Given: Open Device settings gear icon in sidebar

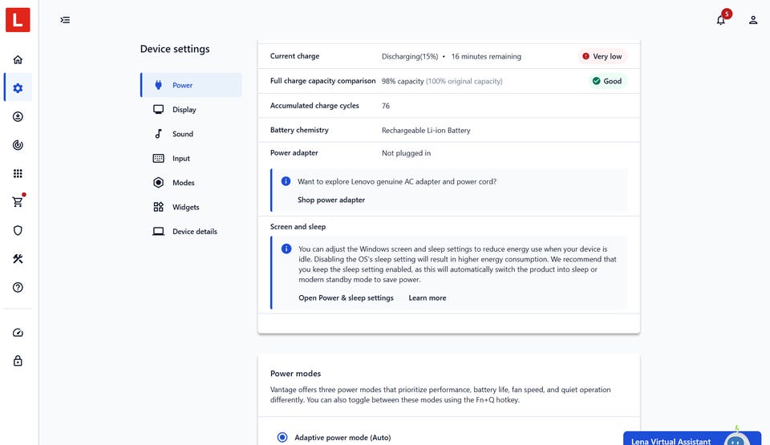Looking at the screenshot, I should coord(18,88).
